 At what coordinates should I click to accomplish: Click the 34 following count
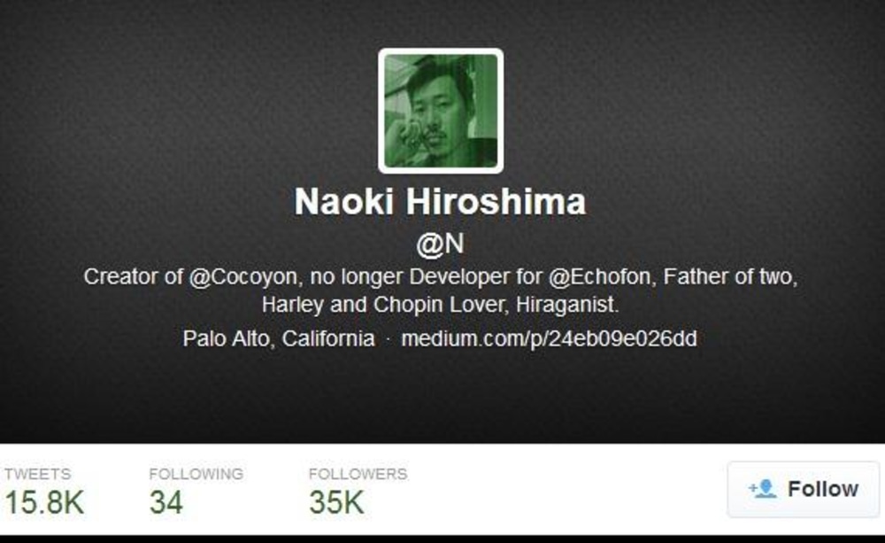166,502
